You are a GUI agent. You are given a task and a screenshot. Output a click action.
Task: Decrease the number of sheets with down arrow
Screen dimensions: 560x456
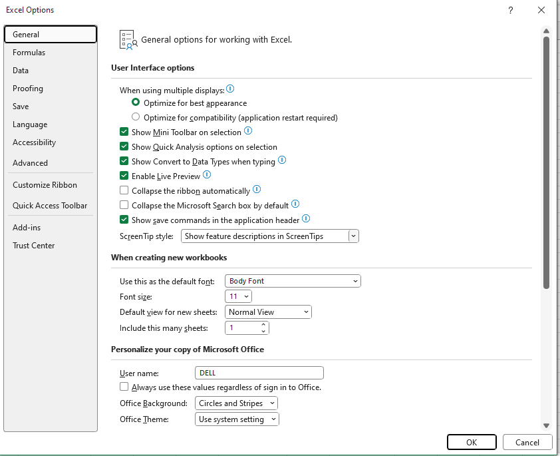tap(263, 331)
